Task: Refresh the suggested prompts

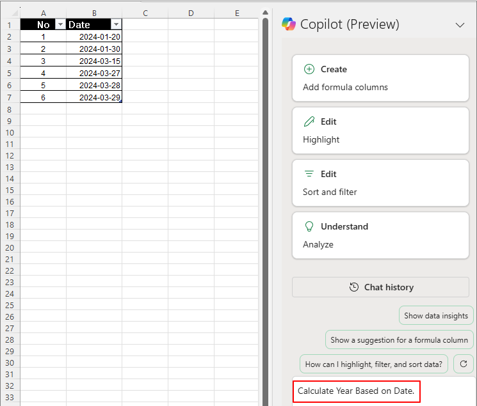Action: pos(463,364)
